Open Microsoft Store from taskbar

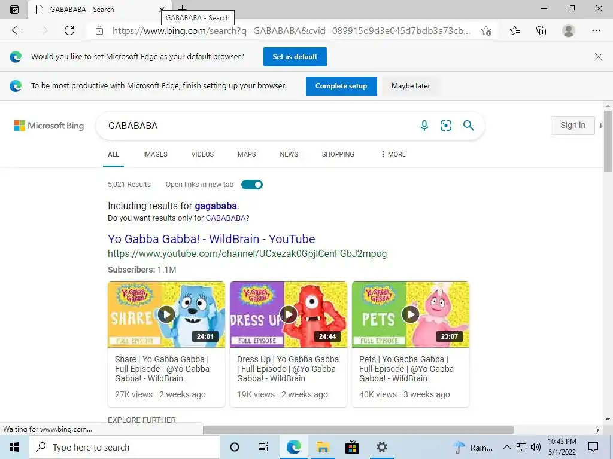352,447
